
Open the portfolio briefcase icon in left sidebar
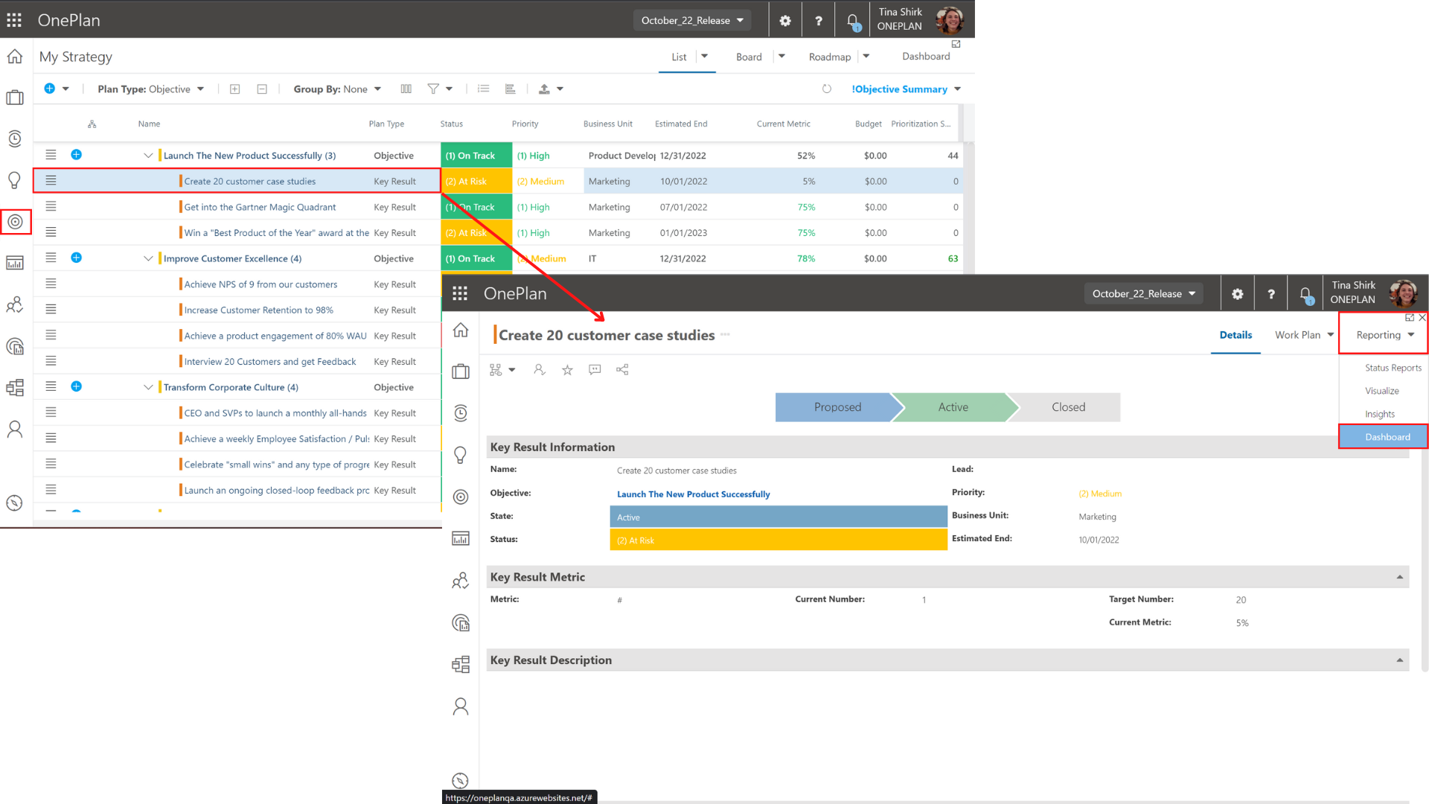[15, 98]
